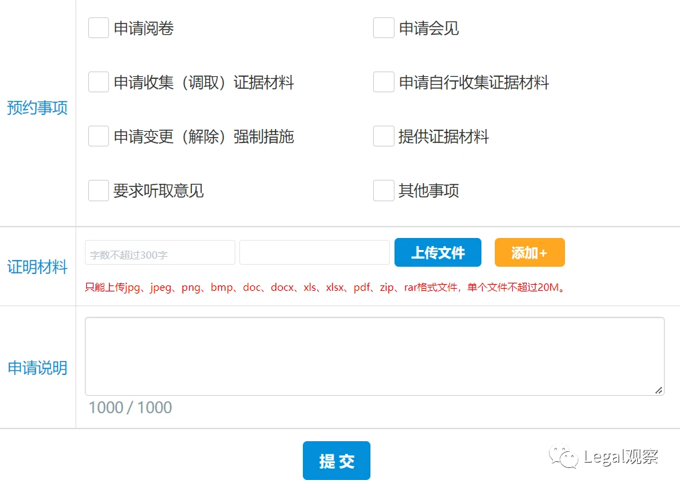This screenshot has width=680, height=488.
Task: Enable 申请收集（调取）证据材料 option
Action: tap(98, 82)
